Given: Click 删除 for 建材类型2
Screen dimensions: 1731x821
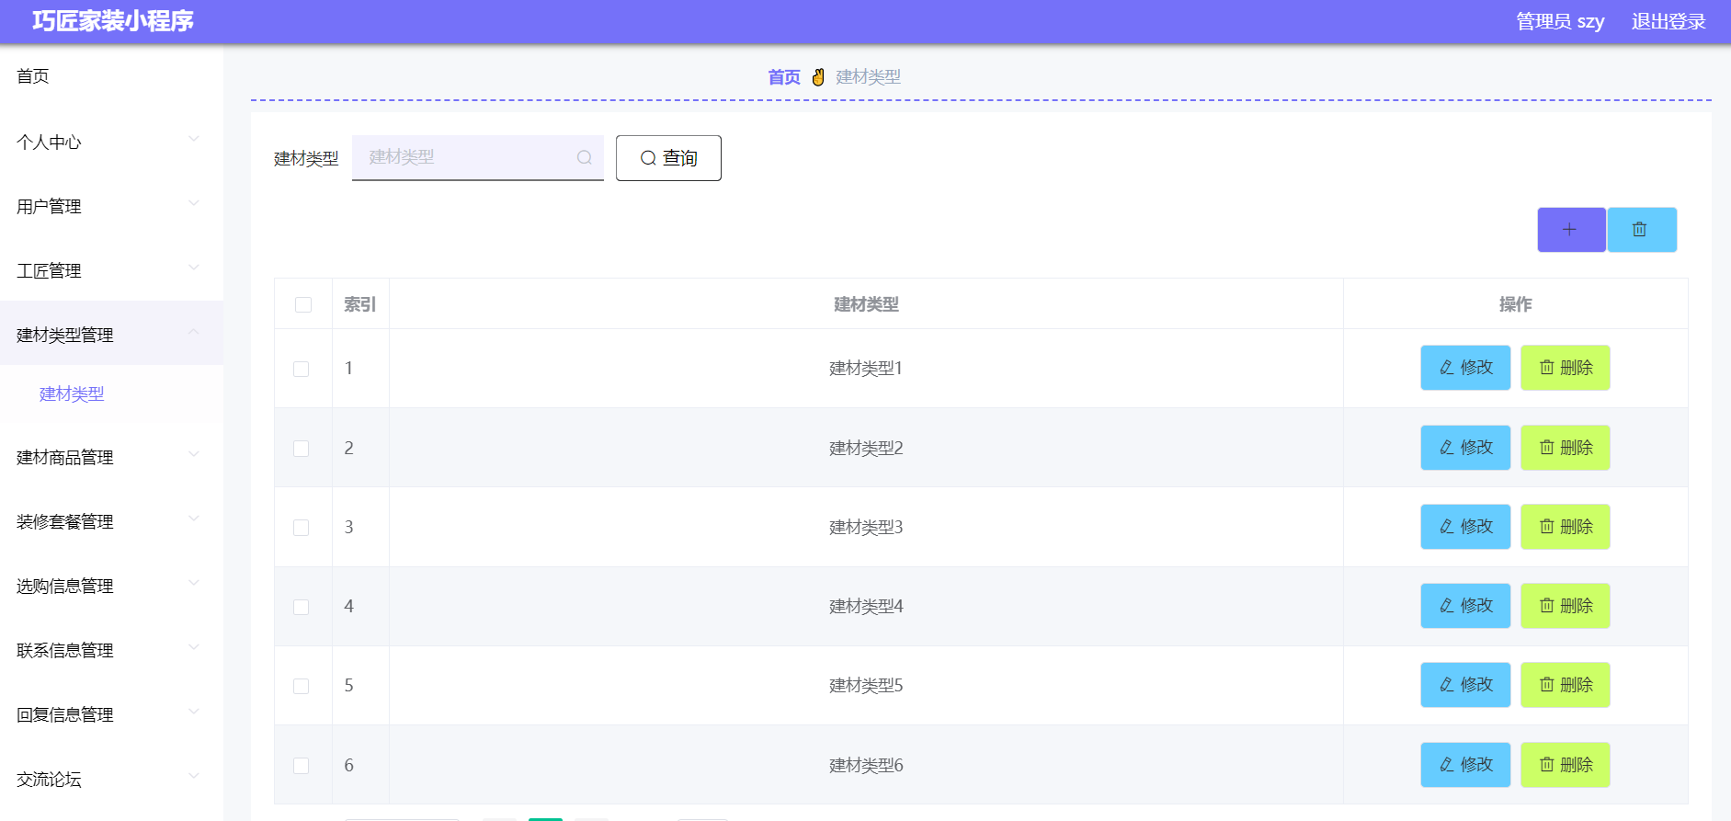Looking at the screenshot, I should [1566, 448].
